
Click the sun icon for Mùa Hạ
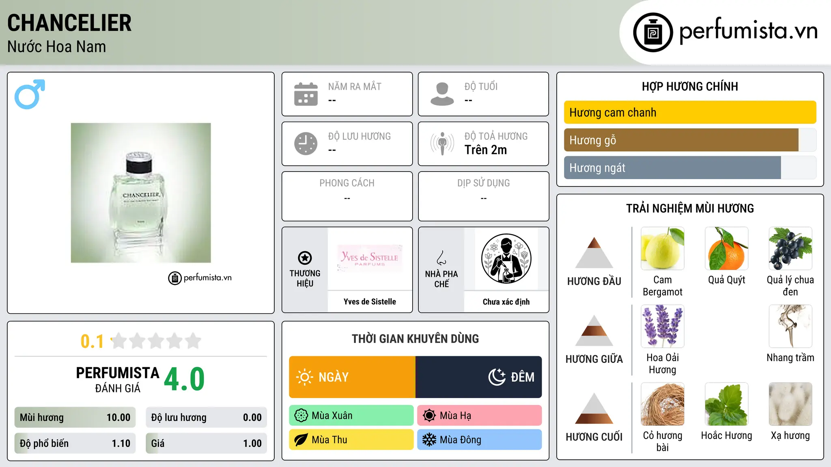429,416
